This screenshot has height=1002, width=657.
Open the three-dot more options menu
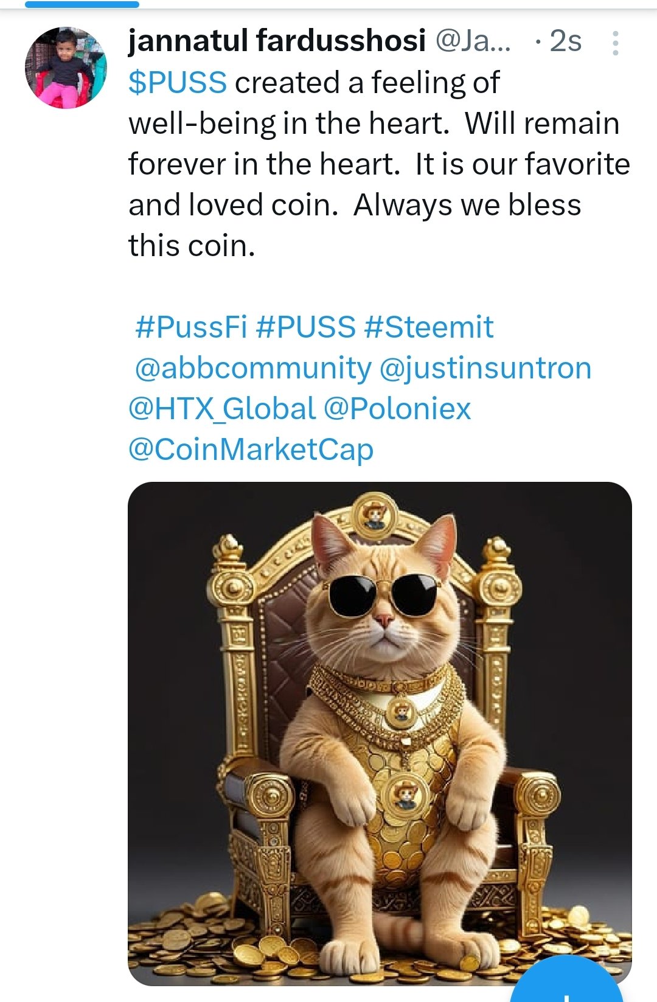tap(615, 43)
